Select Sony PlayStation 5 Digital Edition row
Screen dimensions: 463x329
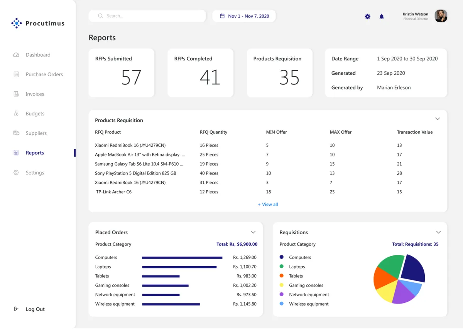pos(268,173)
